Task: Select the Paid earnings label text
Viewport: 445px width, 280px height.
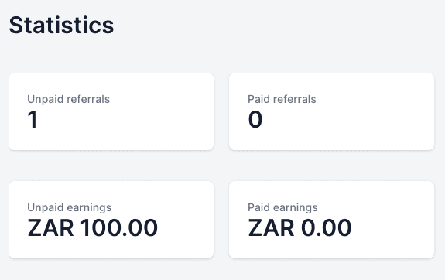Action: point(282,207)
